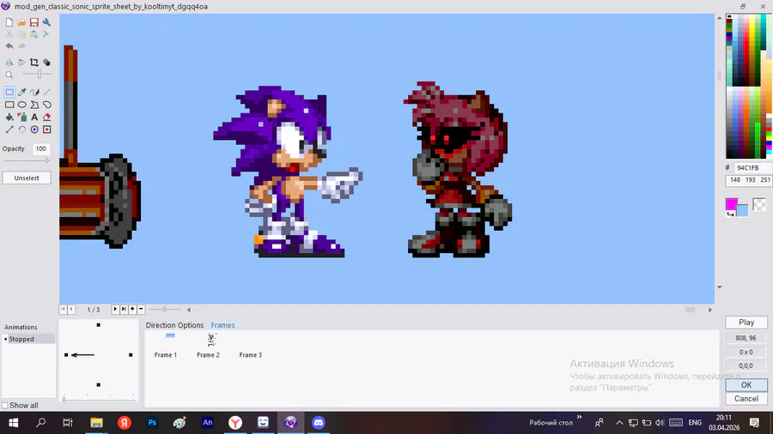Flip the image horizontally
This screenshot has width=773, height=434.
(9, 63)
